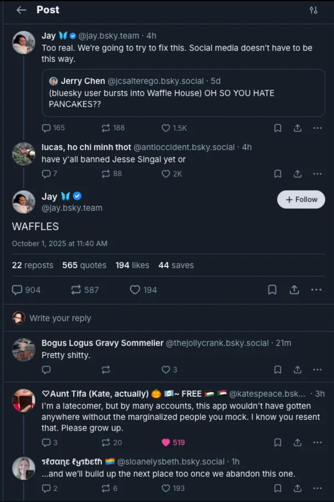Share the Aunt Tifa reply

pyautogui.click(x=297, y=442)
